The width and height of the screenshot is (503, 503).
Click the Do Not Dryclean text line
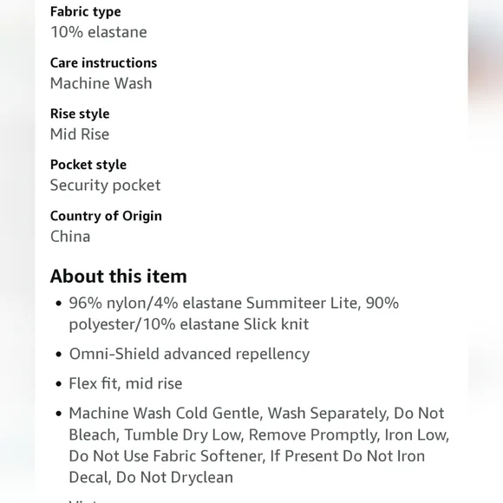click(x=174, y=477)
